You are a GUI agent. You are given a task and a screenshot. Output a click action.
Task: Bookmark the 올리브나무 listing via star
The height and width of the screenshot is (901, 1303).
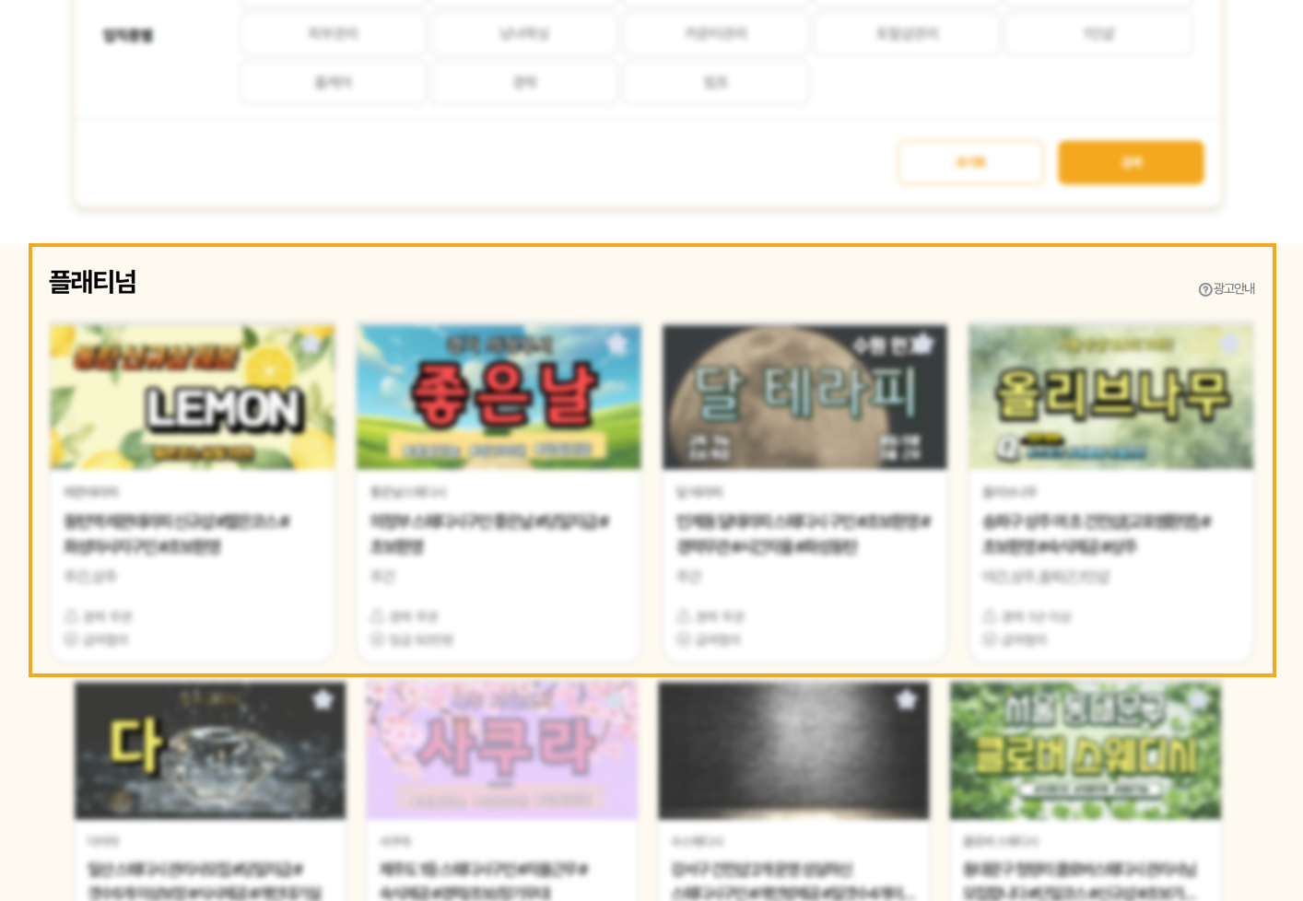[1228, 345]
